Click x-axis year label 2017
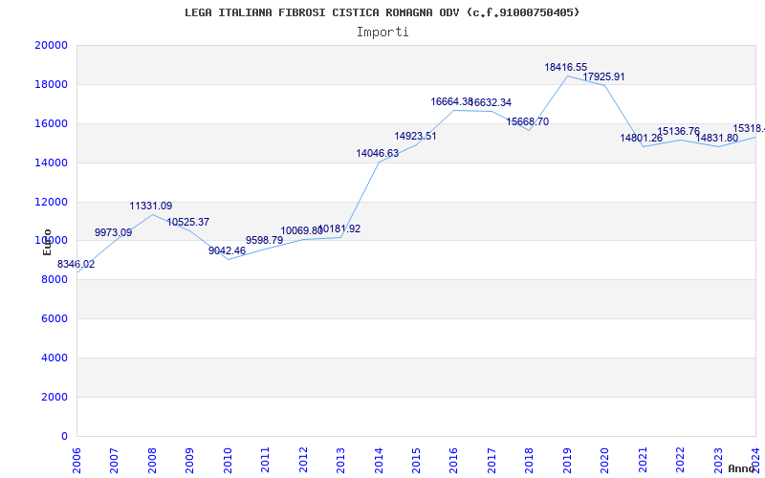765x478 pixels. 492,460
